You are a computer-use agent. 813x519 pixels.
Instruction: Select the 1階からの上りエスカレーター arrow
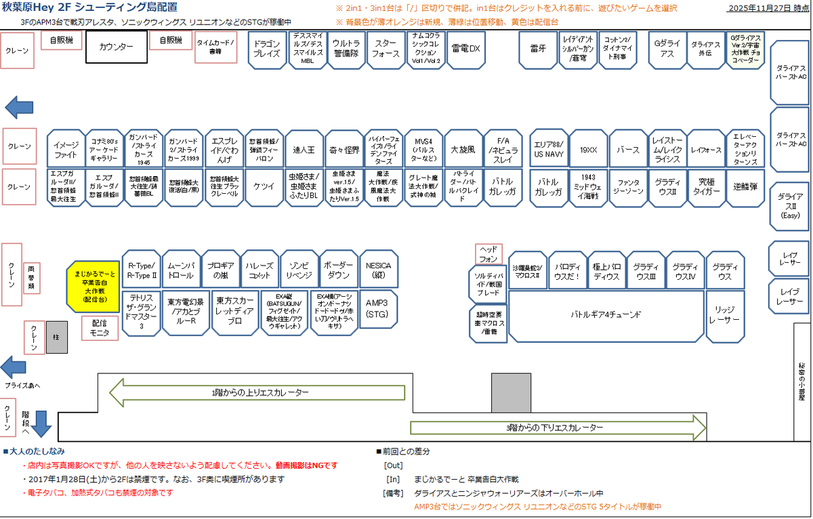pyautogui.click(x=259, y=392)
